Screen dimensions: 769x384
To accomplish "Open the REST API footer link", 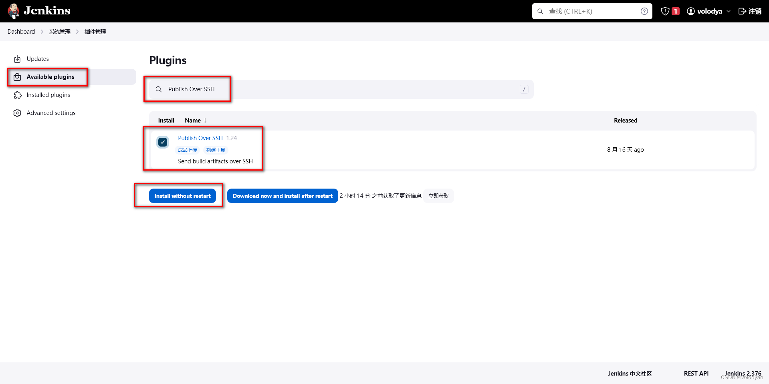I will (x=696, y=374).
